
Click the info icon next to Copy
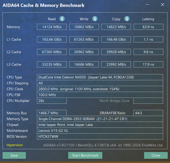pyautogui.click(x=127, y=19)
